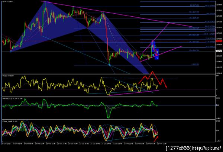This screenshot has width=223, height=152.
Task: Click the Fisher scale value -1.063
Action: (x=218, y=141)
